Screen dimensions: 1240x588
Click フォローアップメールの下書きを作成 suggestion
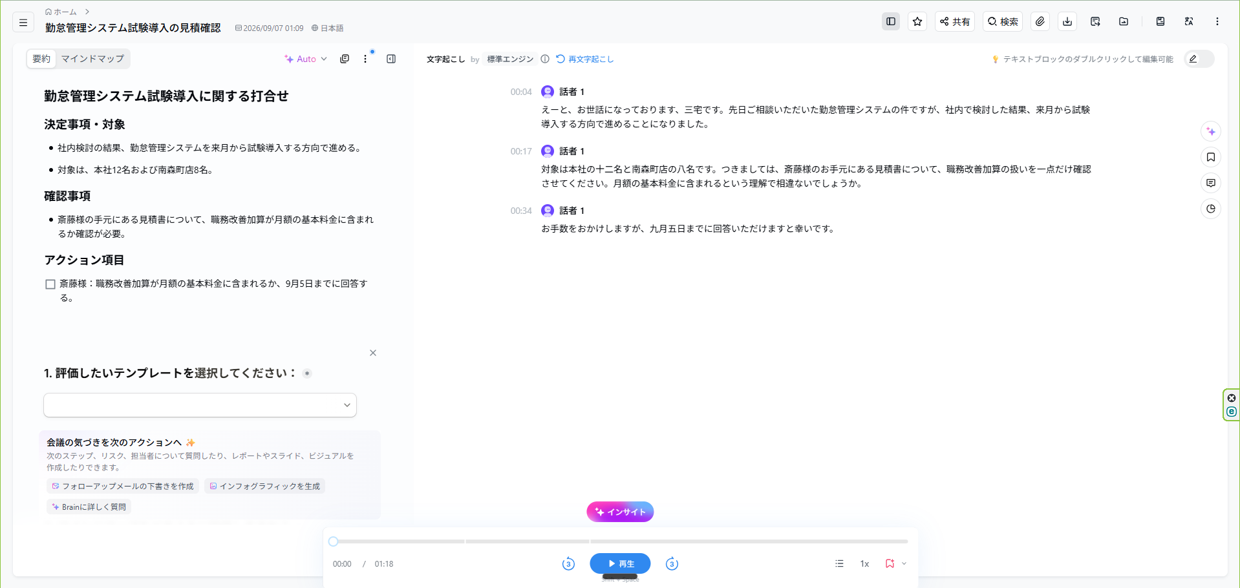point(123,487)
